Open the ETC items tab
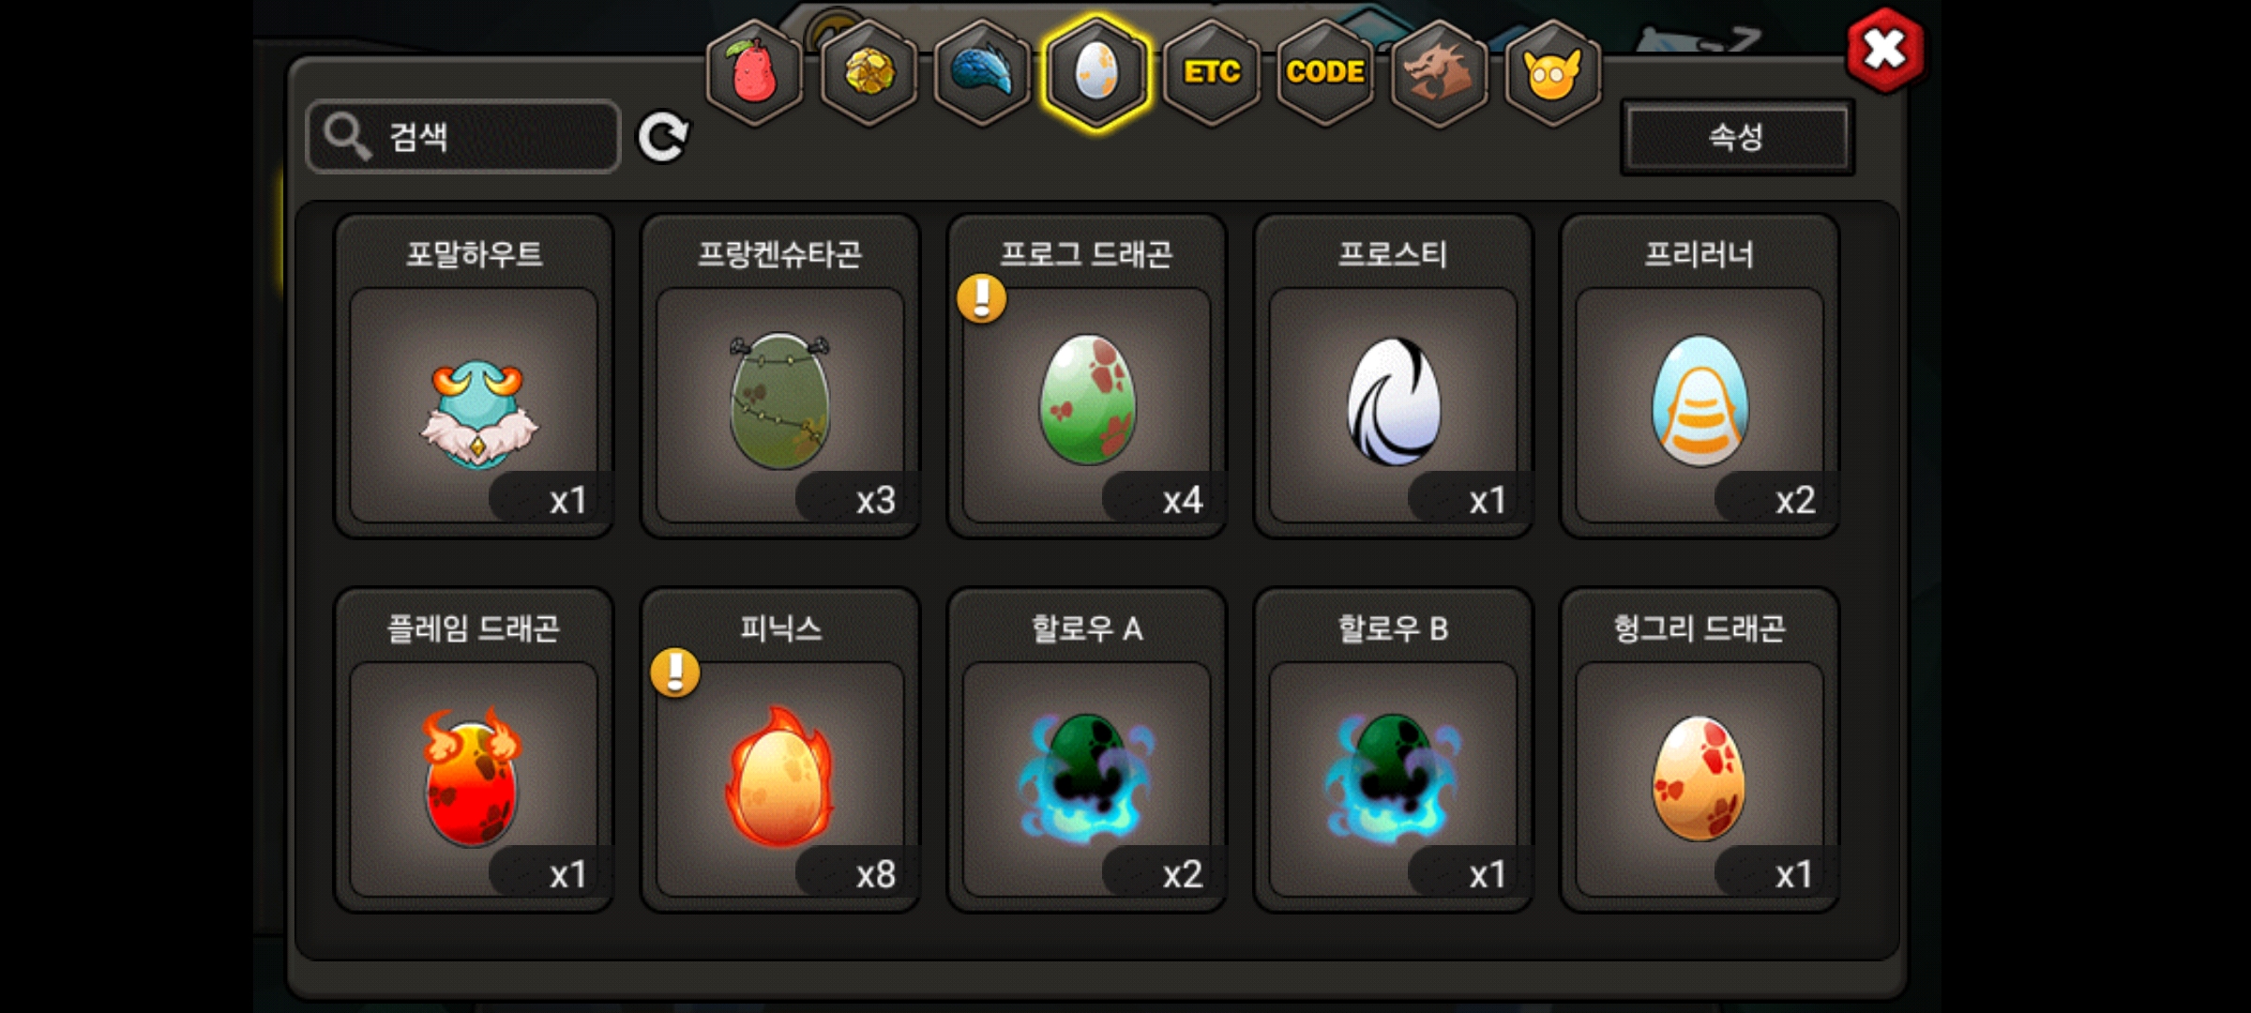 point(1212,72)
